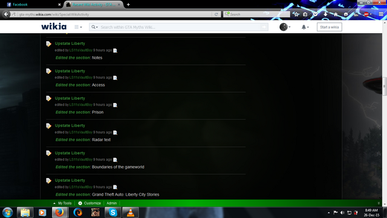Expand the Wikia hamburger menu
The width and height of the screenshot is (387, 218).
pos(78,27)
